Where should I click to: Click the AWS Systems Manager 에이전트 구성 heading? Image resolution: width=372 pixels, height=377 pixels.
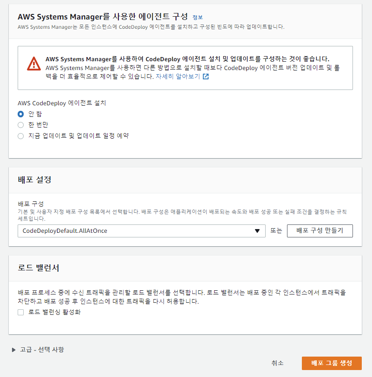[103, 17]
